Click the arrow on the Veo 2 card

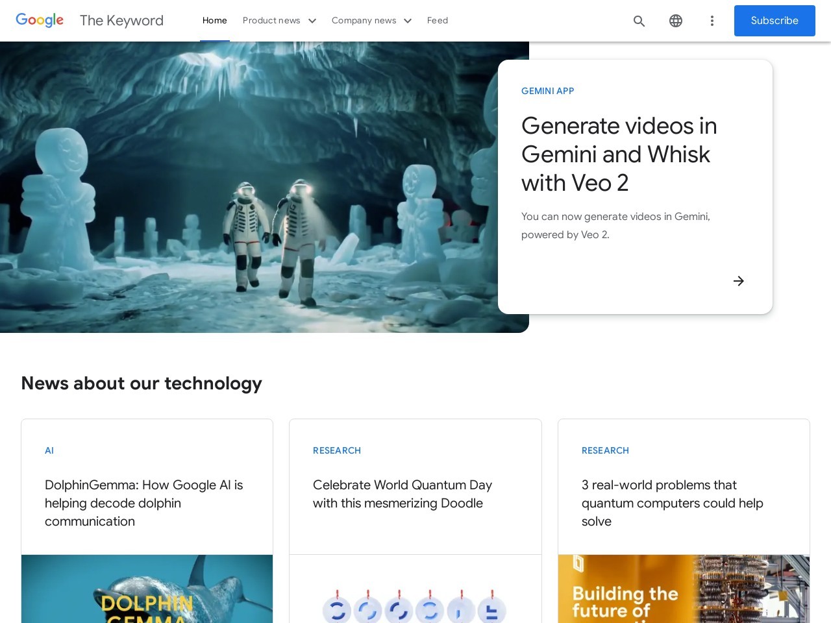739,281
